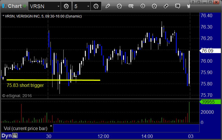Screen dimensions: 222x140
Task: Expand the interval 5 dropdown arrow
Action: pyautogui.click(x=88, y=6)
